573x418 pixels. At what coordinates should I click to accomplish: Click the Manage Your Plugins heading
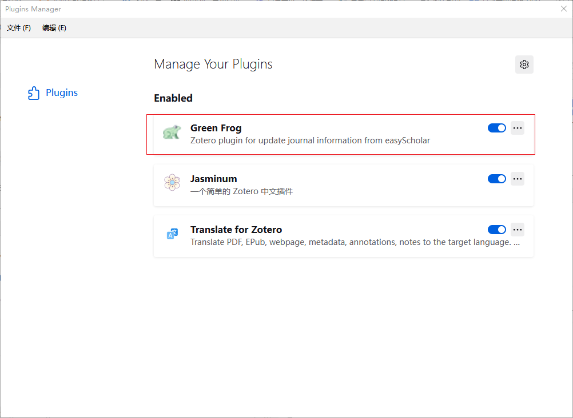coord(213,64)
